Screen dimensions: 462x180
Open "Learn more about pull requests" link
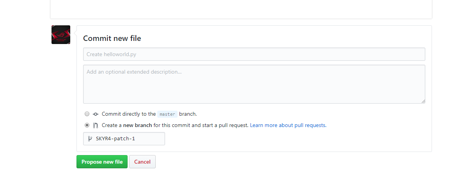(288, 125)
